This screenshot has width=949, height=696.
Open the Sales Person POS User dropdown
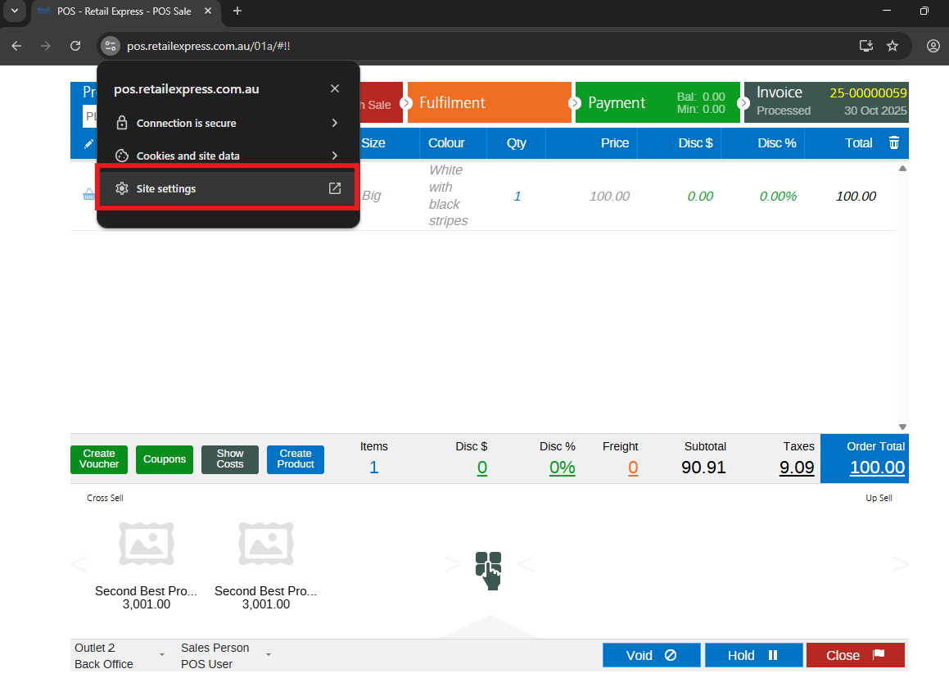pyautogui.click(x=226, y=655)
